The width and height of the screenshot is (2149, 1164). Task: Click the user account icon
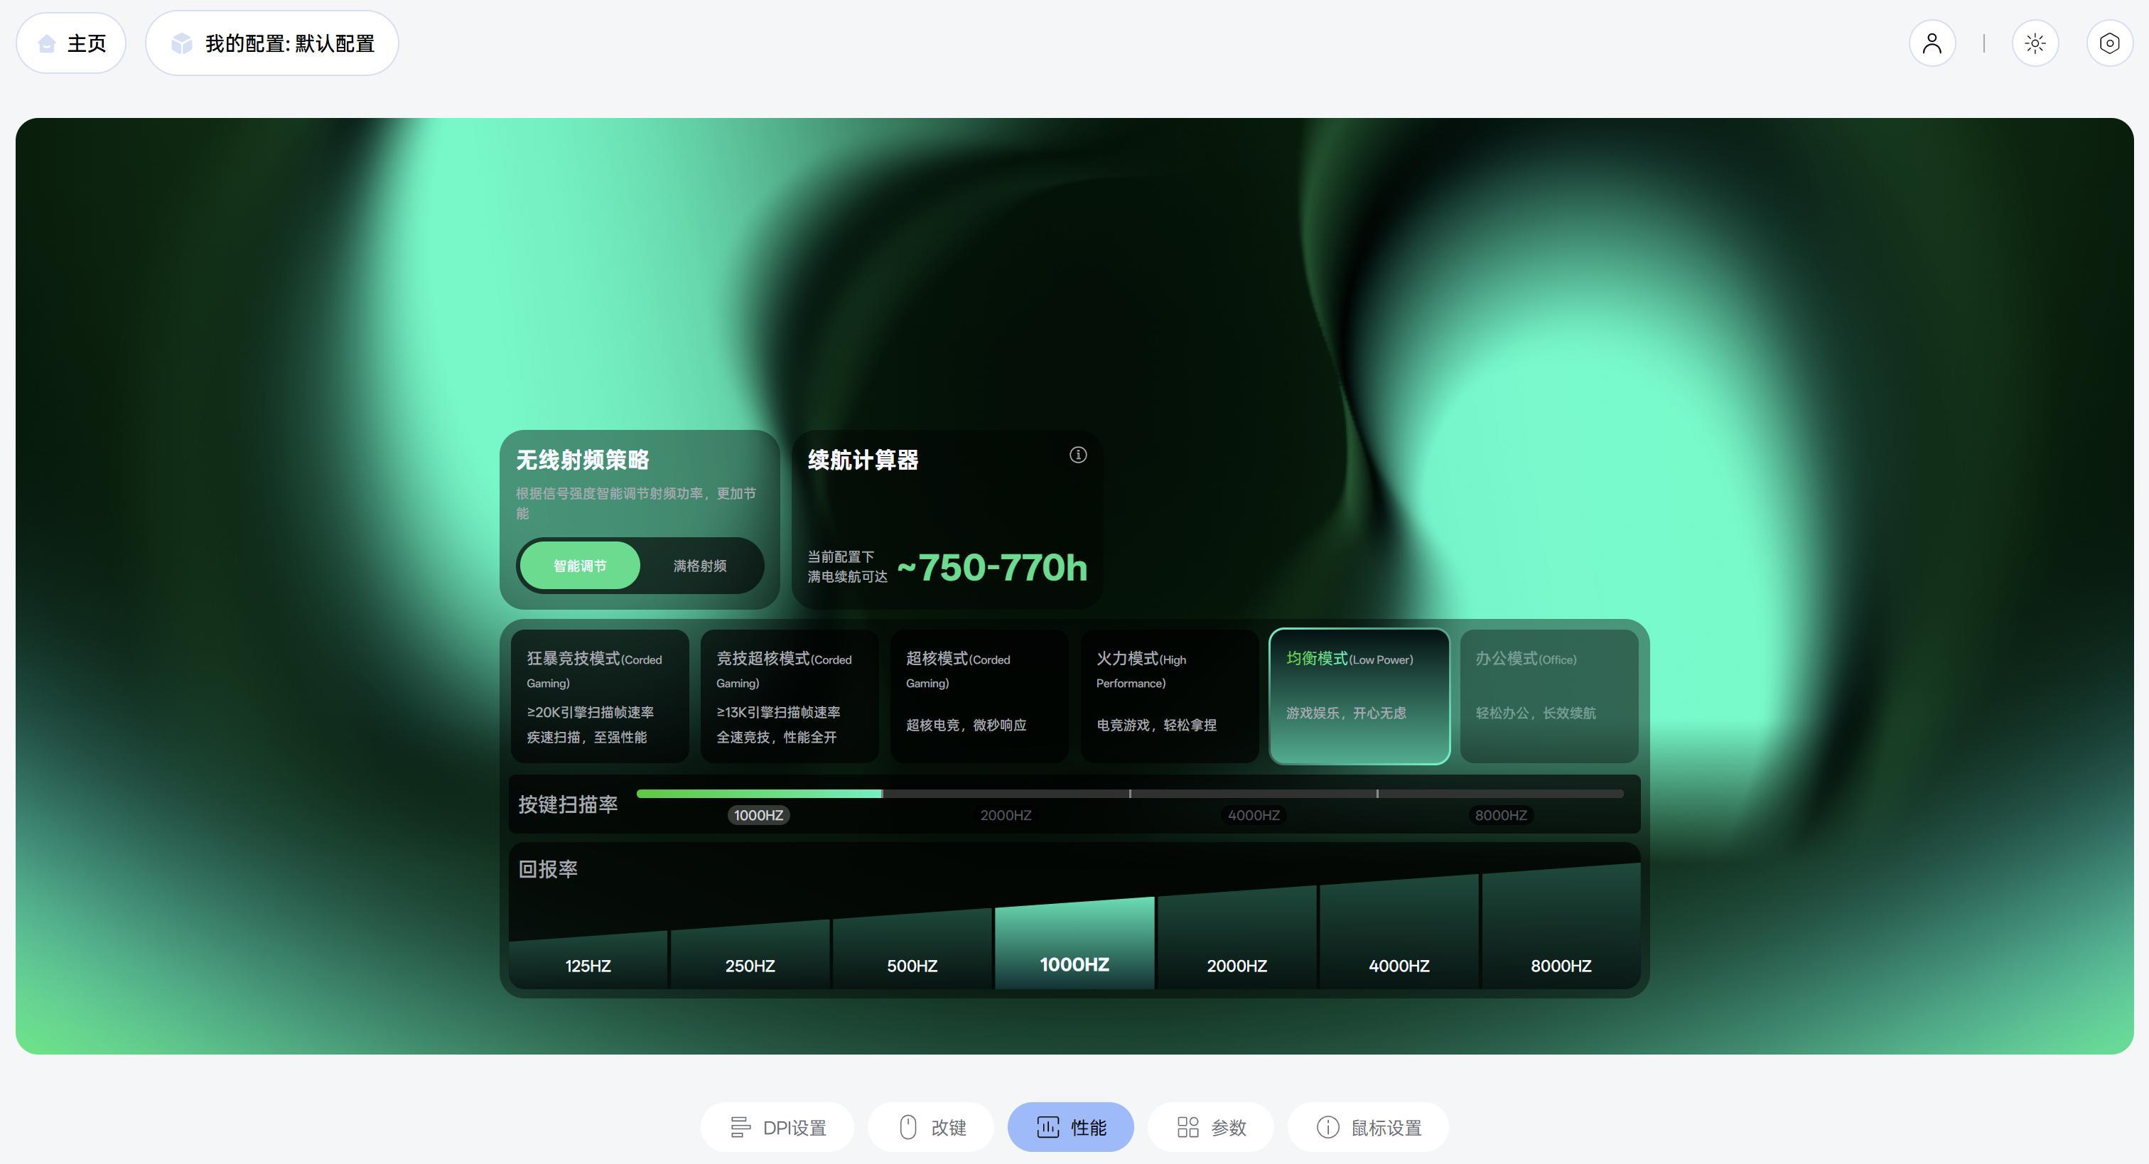[1932, 43]
